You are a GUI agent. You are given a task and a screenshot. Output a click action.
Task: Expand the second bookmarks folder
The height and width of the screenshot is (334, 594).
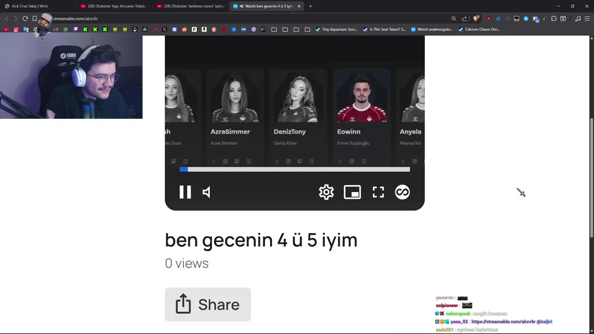pyautogui.click(x=285, y=29)
